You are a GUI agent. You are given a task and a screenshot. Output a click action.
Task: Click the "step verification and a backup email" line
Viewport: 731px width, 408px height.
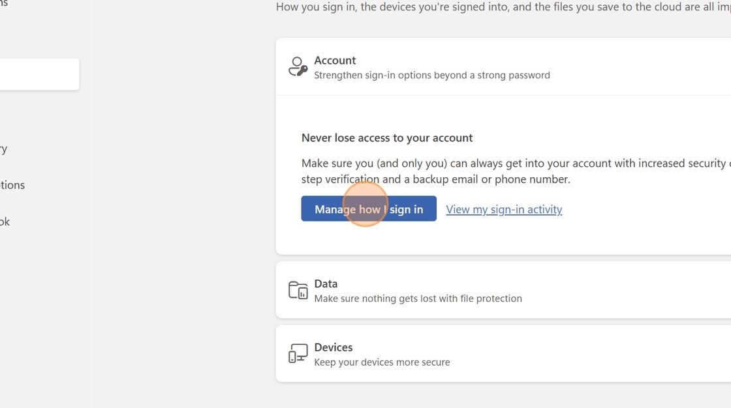click(x=435, y=179)
